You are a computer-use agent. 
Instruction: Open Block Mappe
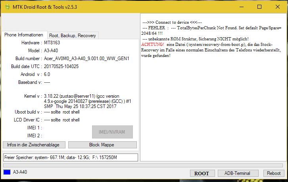point(102,144)
